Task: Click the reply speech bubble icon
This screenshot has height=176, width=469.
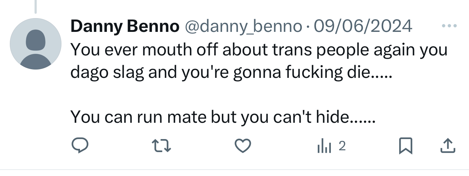Action: coord(79,146)
